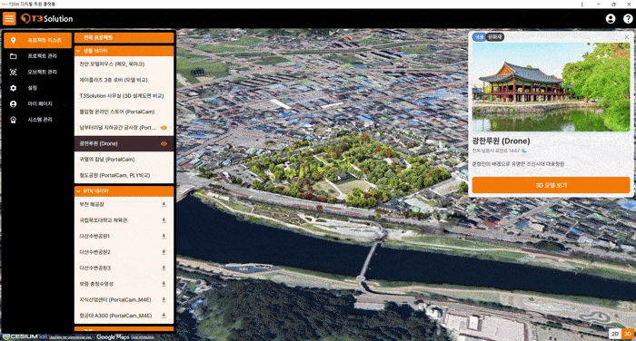Click the orange 3D model view button
Image resolution: width=636 pixels, height=341 pixels.
click(551, 185)
